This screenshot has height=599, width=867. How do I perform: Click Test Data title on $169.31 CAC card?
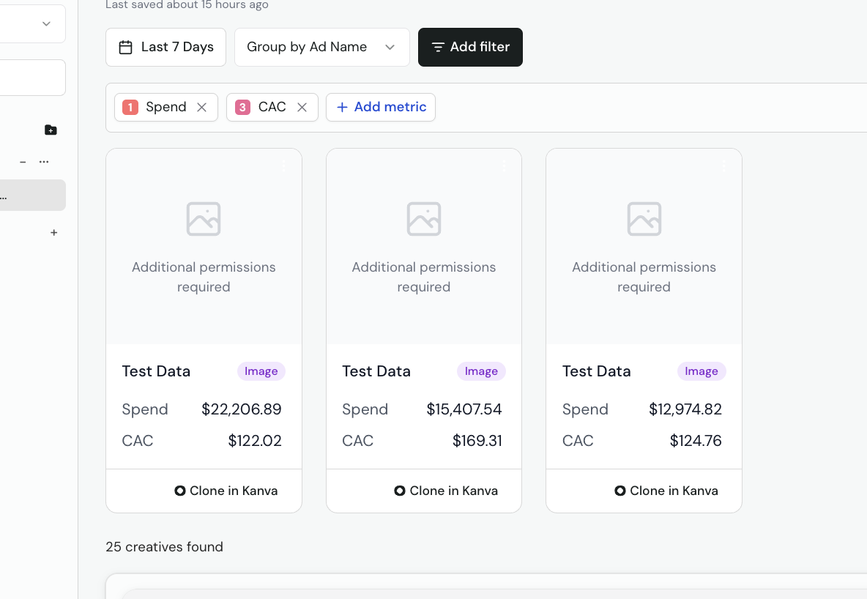(x=376, y=371)
